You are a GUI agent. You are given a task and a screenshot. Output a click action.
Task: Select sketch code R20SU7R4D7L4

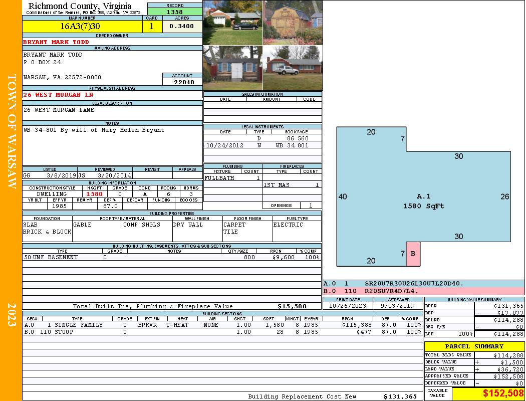[x=391, y=291]
